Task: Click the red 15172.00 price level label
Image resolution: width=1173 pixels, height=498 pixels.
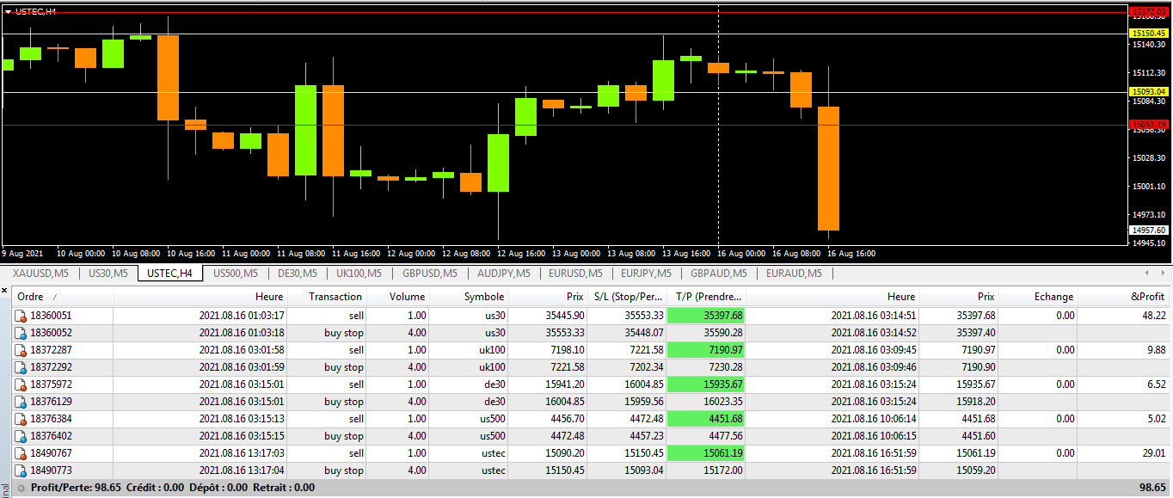Action: point(1148,12)
